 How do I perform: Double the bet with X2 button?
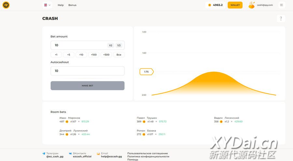coord(111,46)
